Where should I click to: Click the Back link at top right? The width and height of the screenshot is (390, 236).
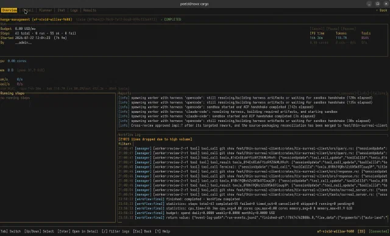pyautogui.click(x=382, y=10)
